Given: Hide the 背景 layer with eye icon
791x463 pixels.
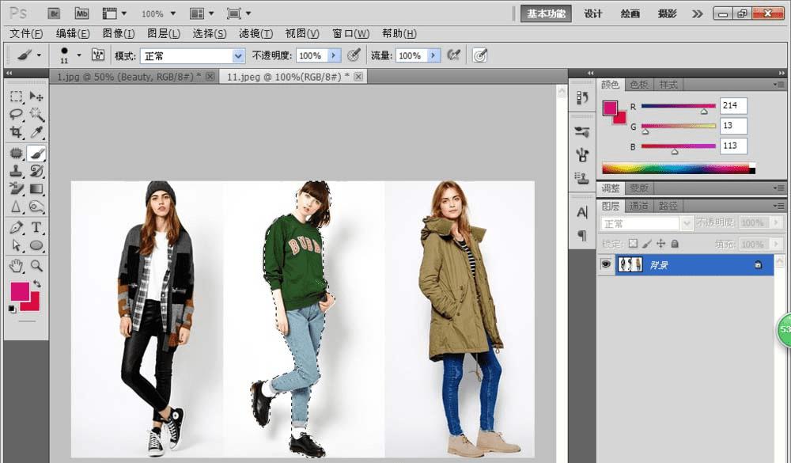Looking at the screenshot, I should tap(606, 265).
